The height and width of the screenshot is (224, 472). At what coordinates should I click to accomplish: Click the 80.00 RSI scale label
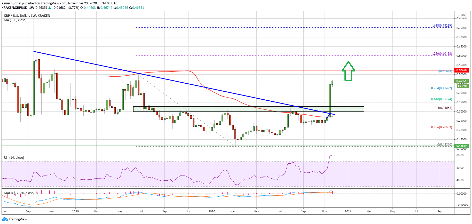460,155
